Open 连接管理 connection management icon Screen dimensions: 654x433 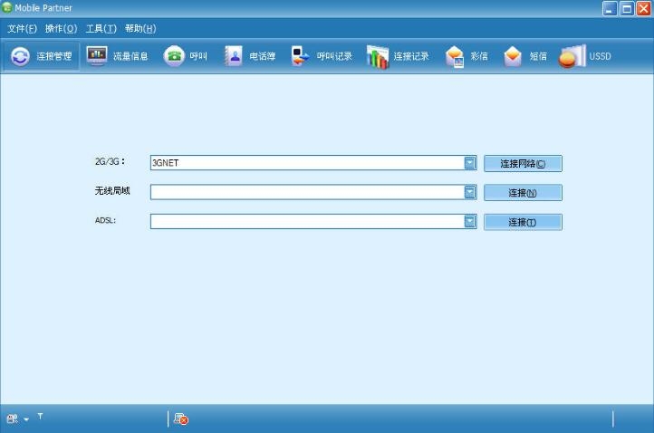20,56
